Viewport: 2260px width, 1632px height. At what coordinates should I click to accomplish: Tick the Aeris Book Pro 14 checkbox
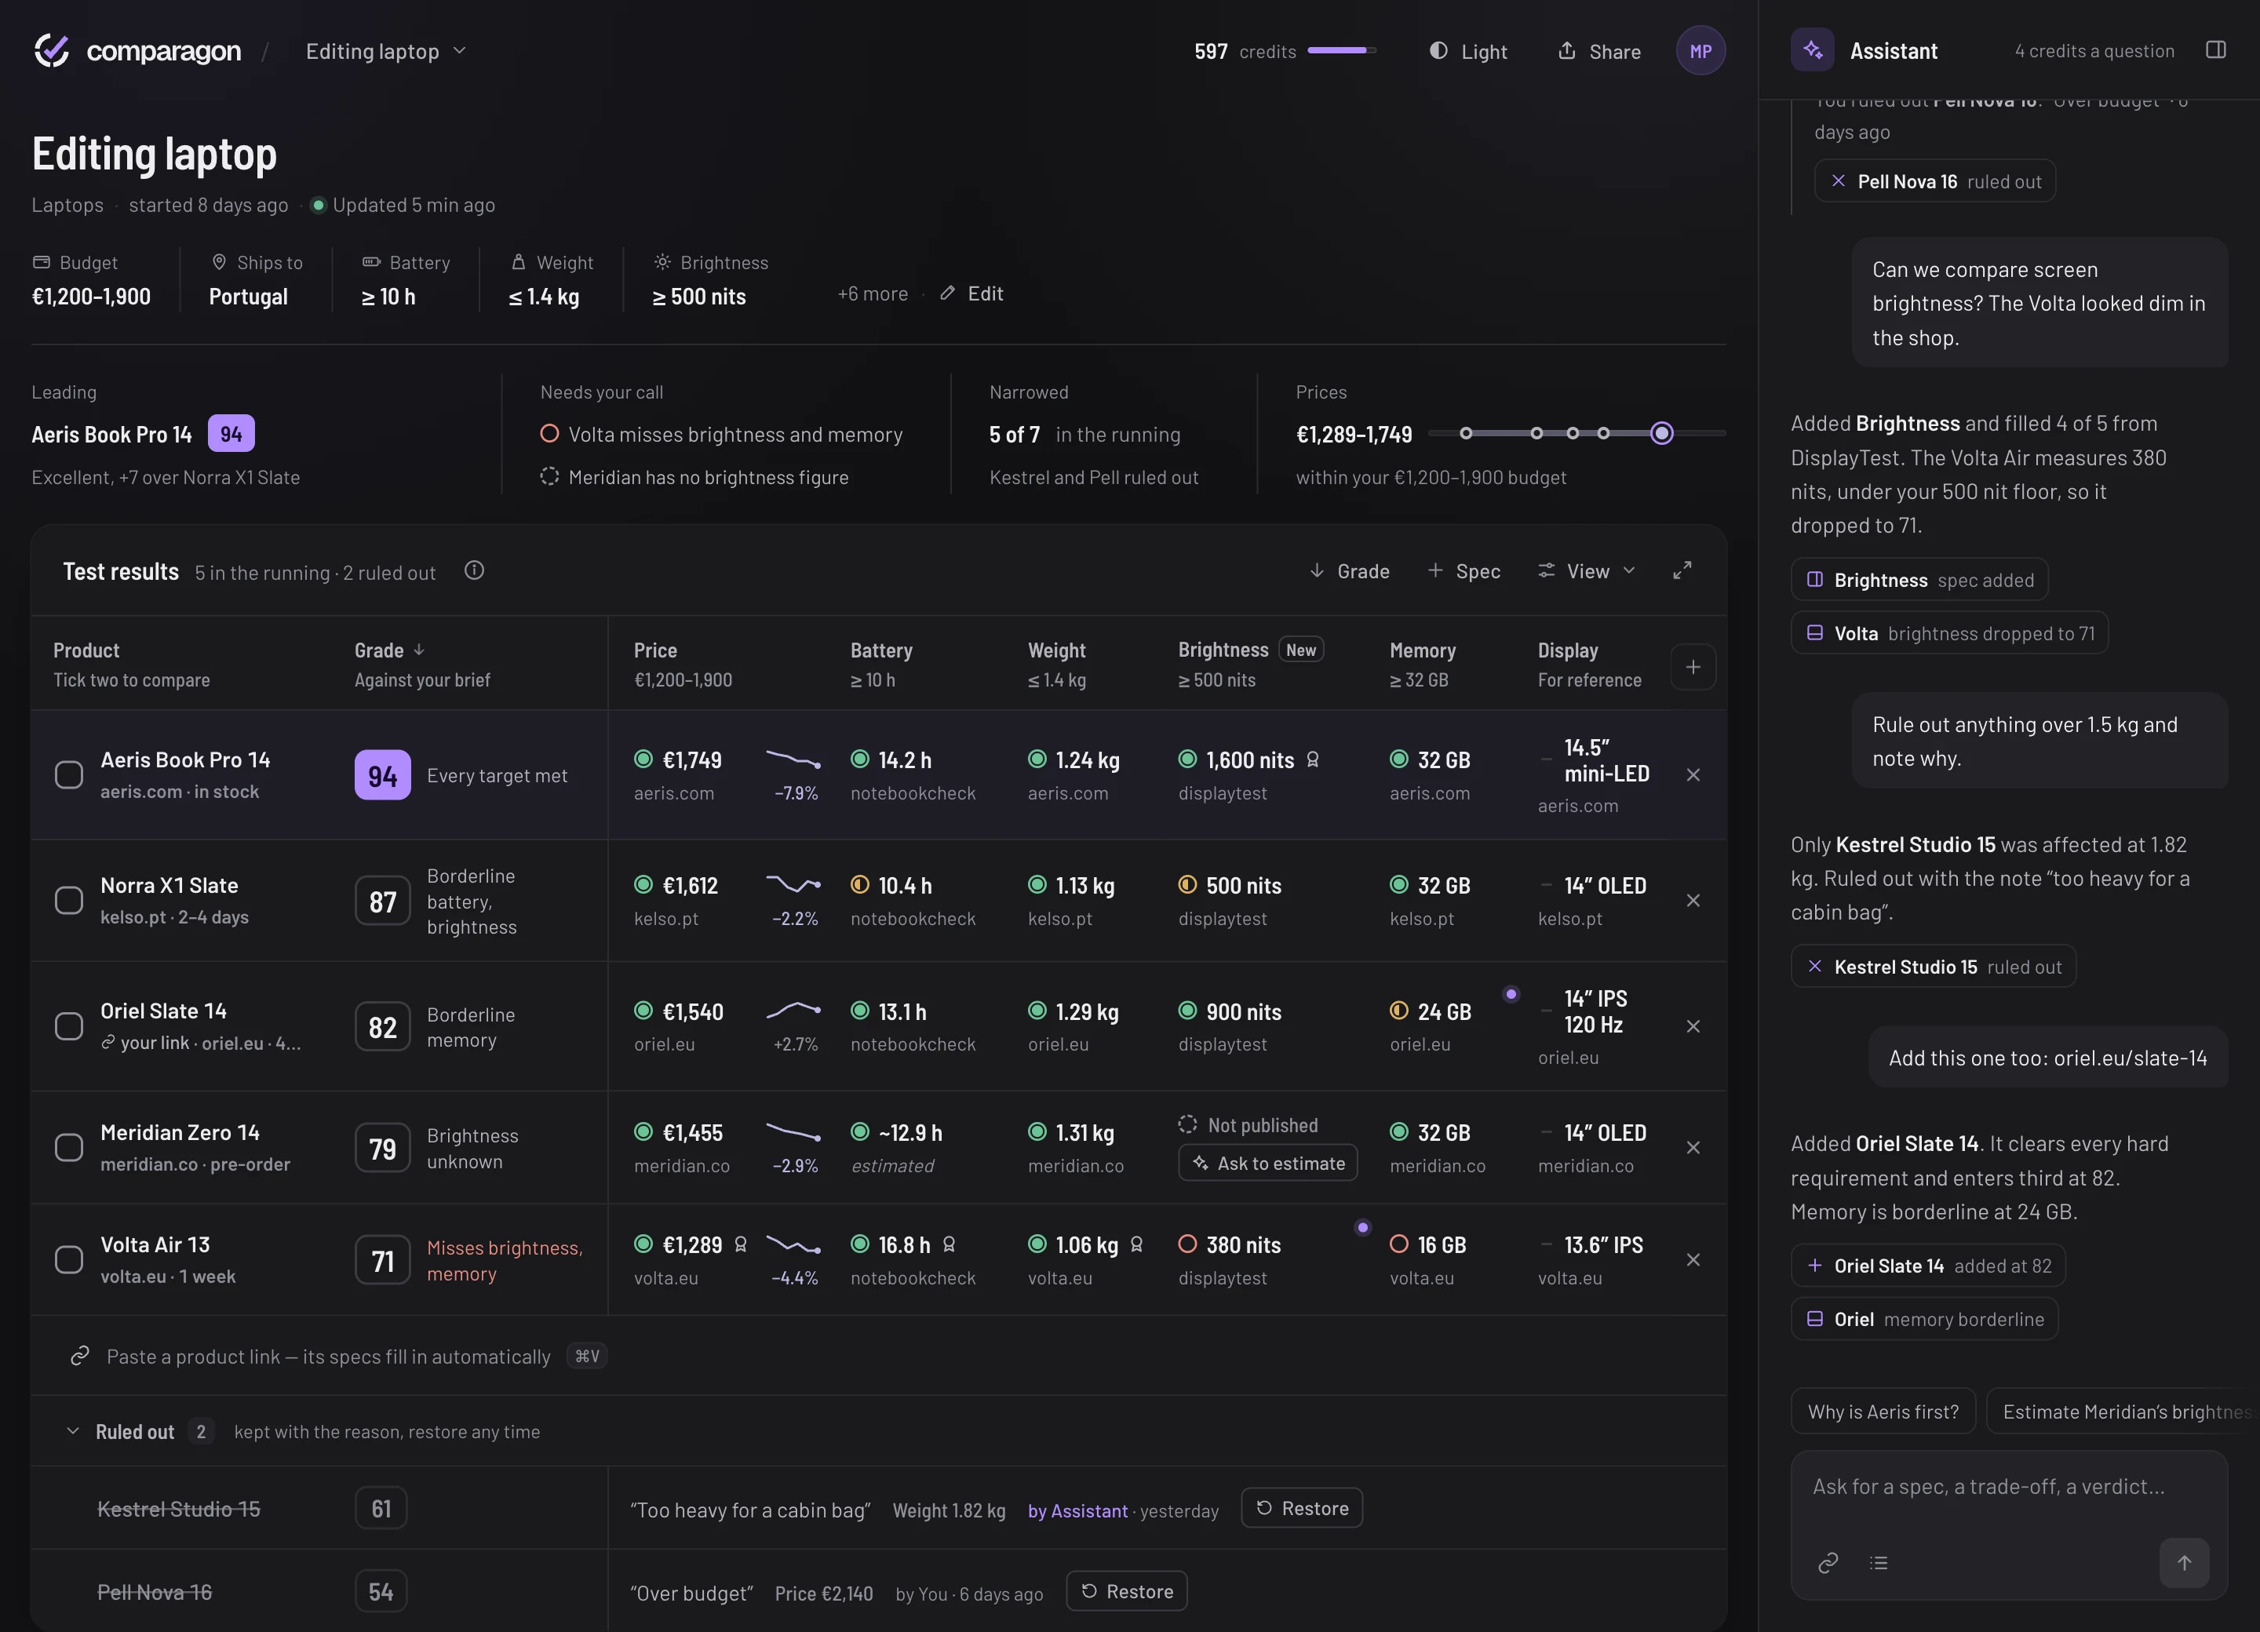[69, 774]
